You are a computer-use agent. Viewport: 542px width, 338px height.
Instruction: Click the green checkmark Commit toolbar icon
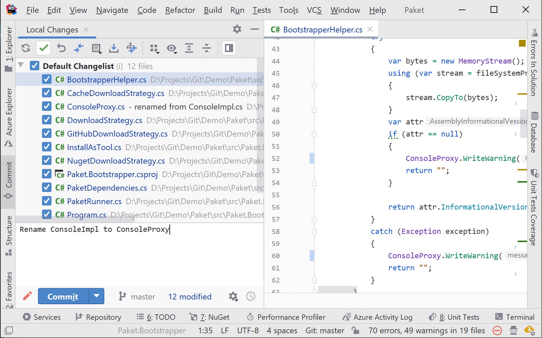pos(43,48)
